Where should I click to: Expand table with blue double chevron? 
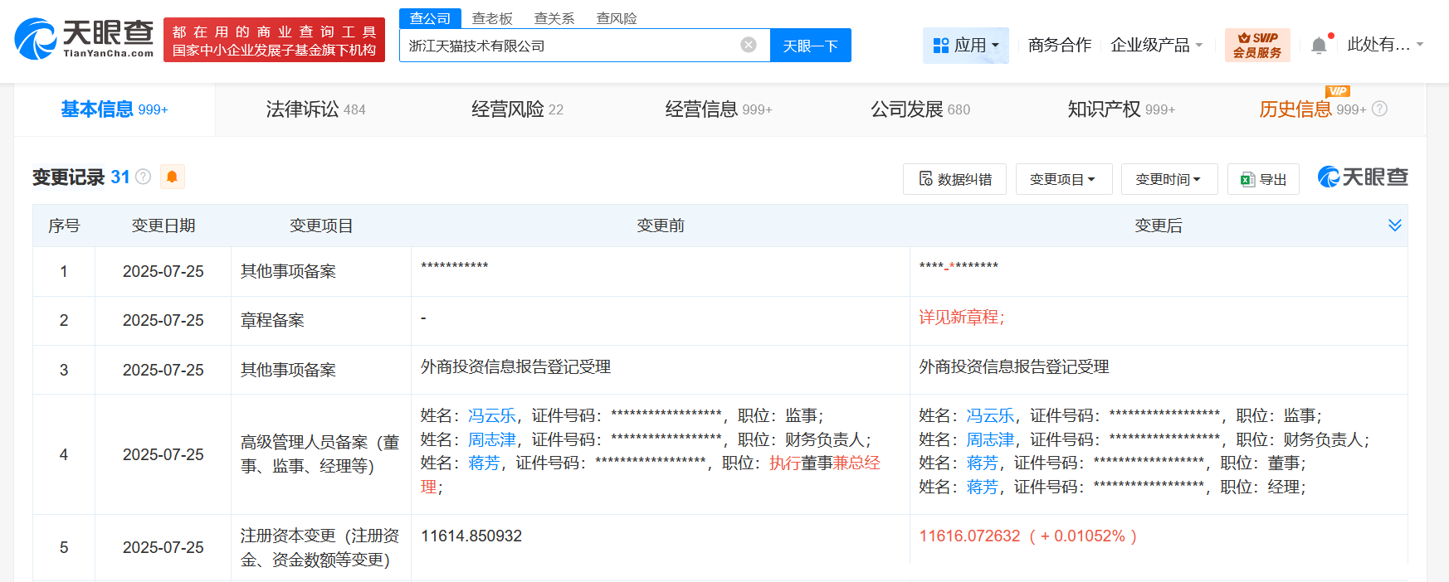pos(1394,226)
